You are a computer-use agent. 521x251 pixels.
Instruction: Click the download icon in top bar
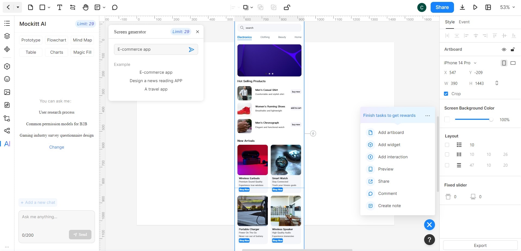coord(462,7)
